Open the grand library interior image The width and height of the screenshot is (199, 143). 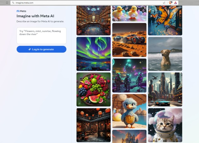pos(93,20)
